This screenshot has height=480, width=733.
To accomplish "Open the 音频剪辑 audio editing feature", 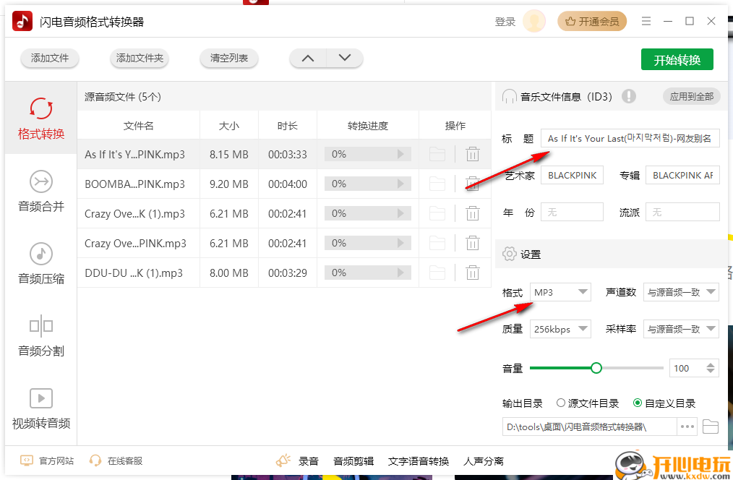I will tap(353, 460).
